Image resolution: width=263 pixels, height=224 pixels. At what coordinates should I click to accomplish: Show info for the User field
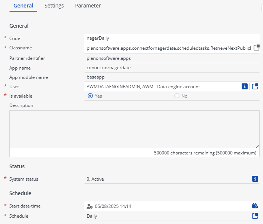(x=245, y=86)
